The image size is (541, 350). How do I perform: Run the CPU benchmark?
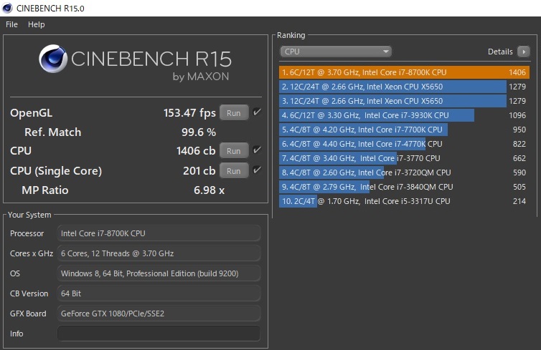tap(234, 151)
